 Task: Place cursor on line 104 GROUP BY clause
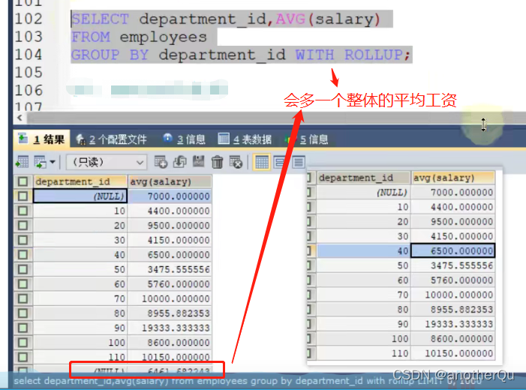pyautogui.click(x=241, y=55)
